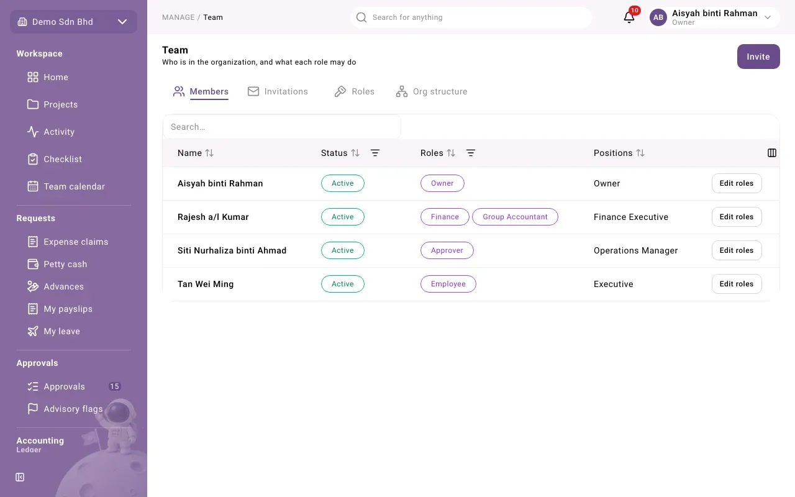This screenshot has width=795, height=497.
Task: Switch to the Org structure tab
Action: 432,91
